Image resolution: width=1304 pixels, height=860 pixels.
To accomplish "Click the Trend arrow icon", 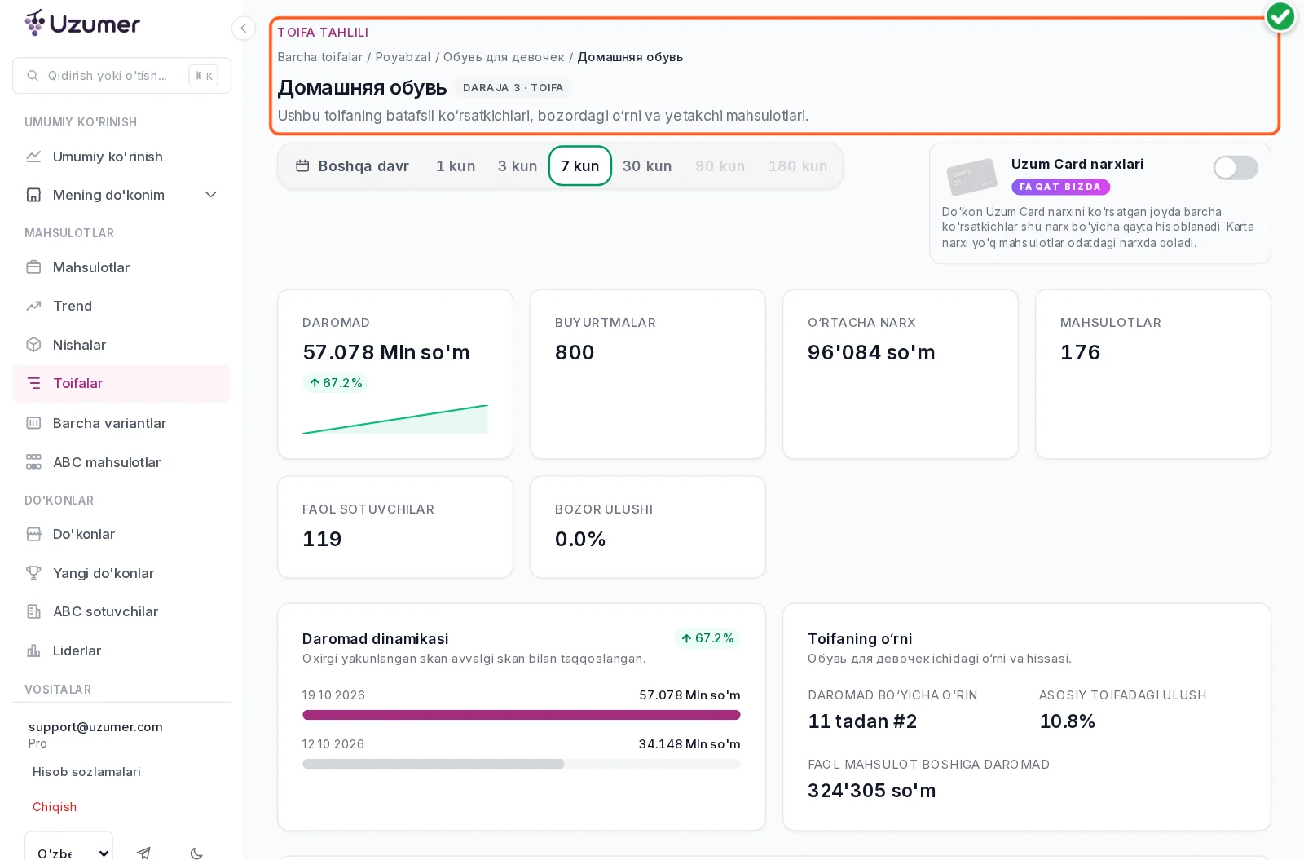I will click(x=33, y=306).
